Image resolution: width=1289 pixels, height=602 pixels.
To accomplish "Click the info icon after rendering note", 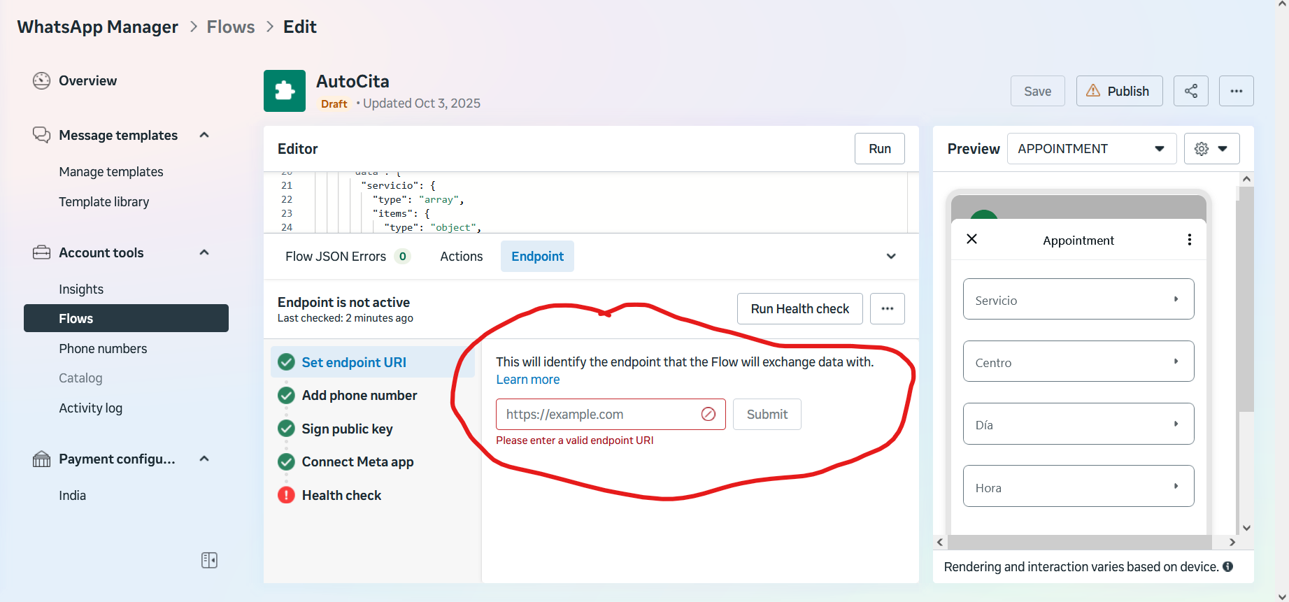I will [1227, 566].
